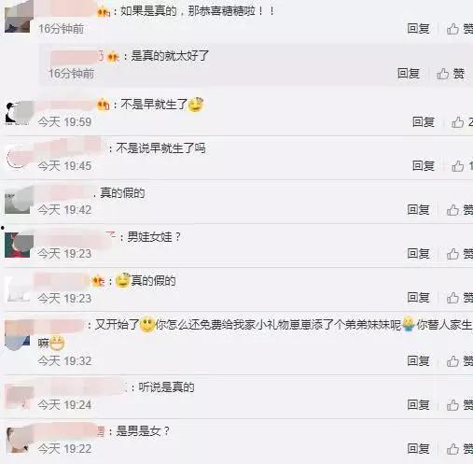The image size is (473, 464).
Task: Open avatar of top 16分钟前 commenter
Action: [18, 17]
